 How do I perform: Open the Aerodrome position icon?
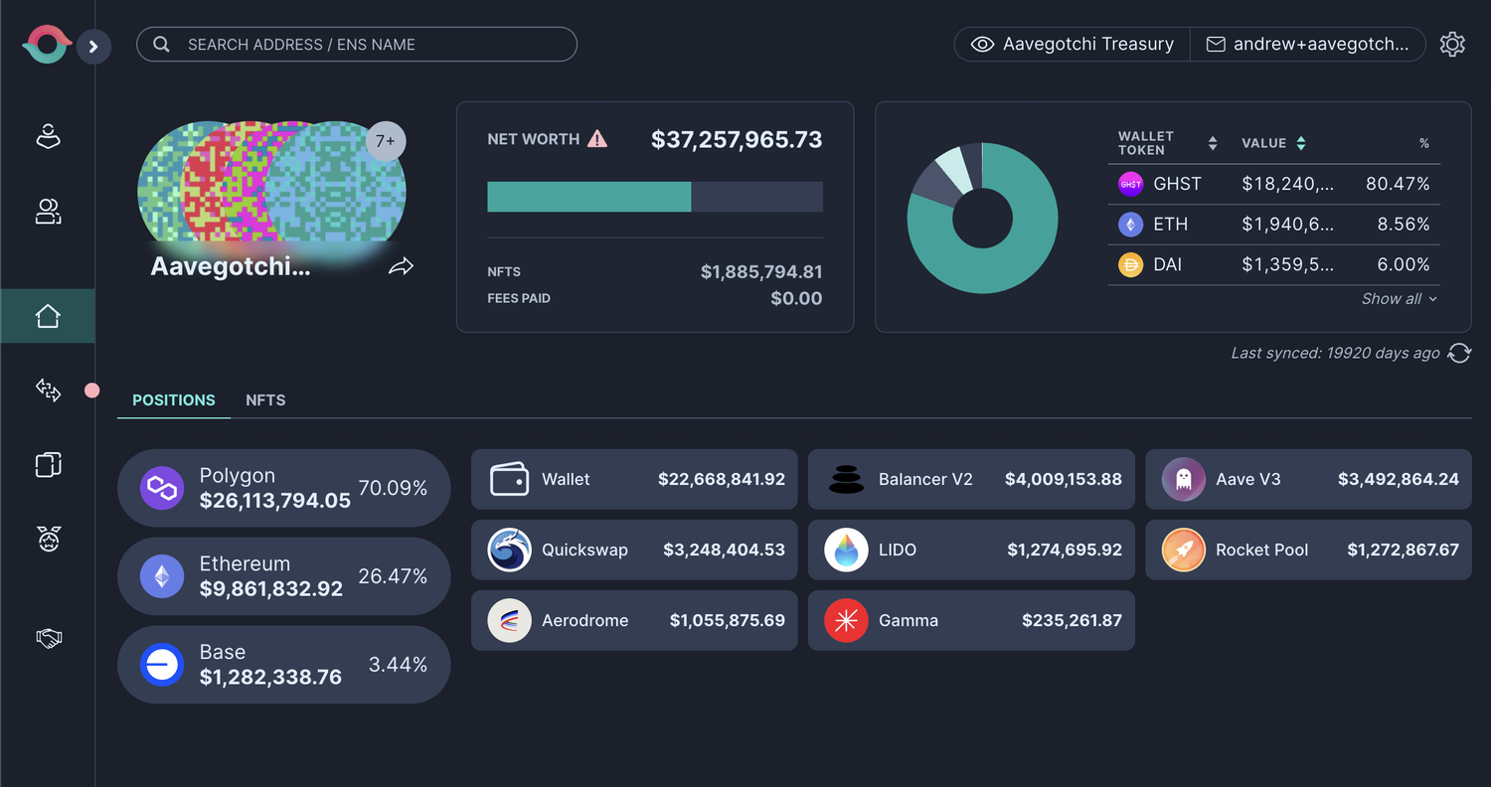(x=510, y=620)
